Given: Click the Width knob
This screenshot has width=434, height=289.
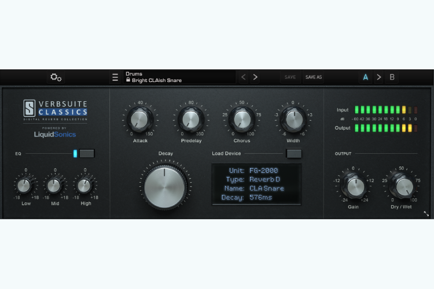Looking at the screenshot, I should click(x=293, y=120).
